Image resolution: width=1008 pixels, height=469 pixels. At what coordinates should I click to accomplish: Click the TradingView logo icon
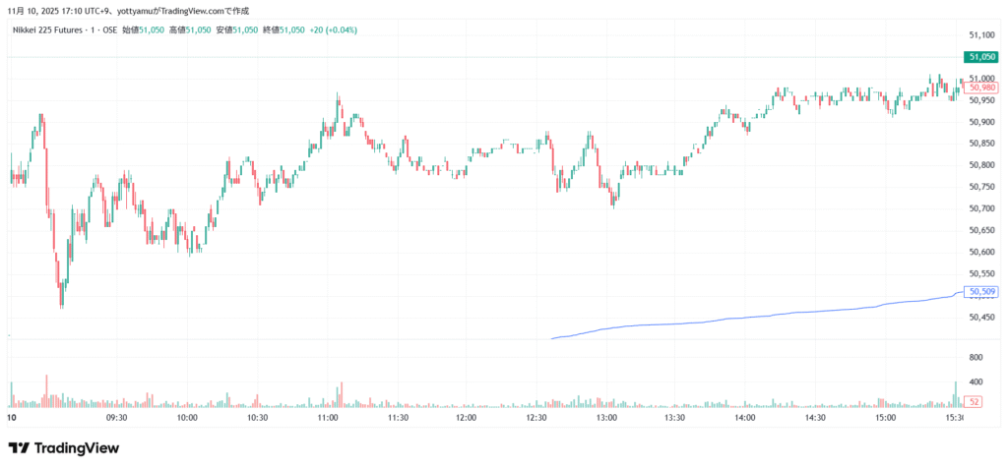click(x=19, y=448)
